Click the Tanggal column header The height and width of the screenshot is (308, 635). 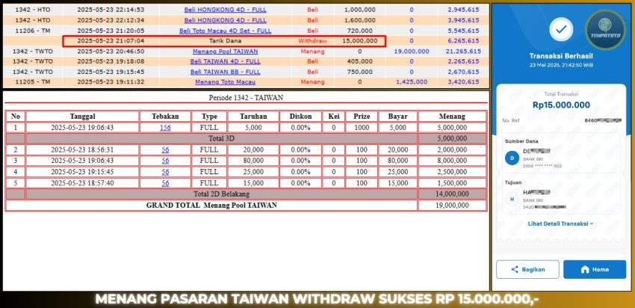coord(83,117)
